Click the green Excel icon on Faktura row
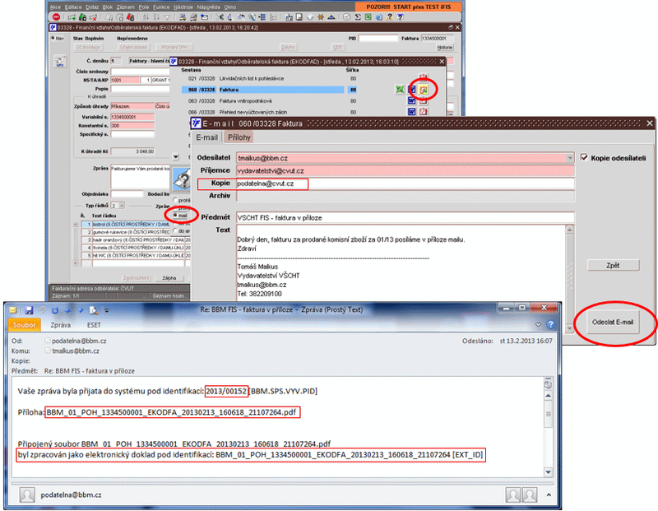 400,90
